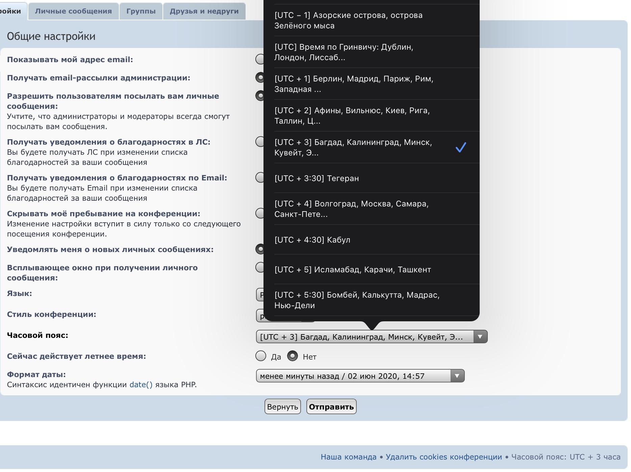Select the UTC − 1 Азорские острова option
Image resolution: width=631 pixels, height=472 pixels.
pyautogui.click(x=372, y=20)
